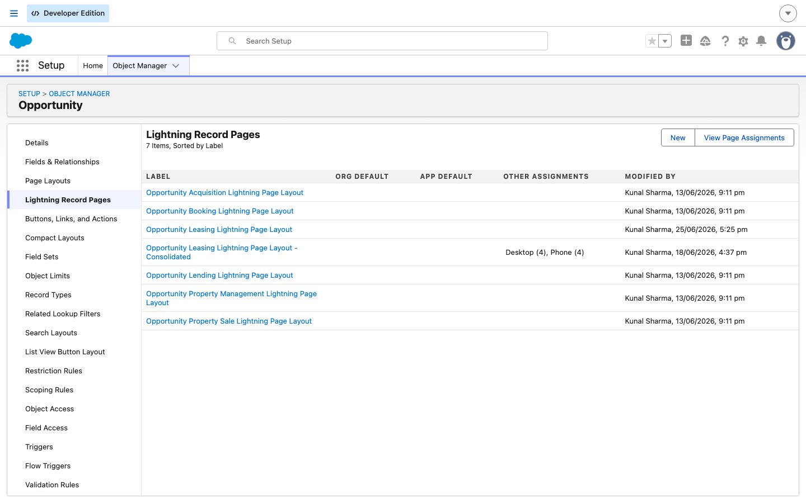Click the Kunal Sharma, 25/06/2026, 5:25 pm cell

click(x=686, y=230)
